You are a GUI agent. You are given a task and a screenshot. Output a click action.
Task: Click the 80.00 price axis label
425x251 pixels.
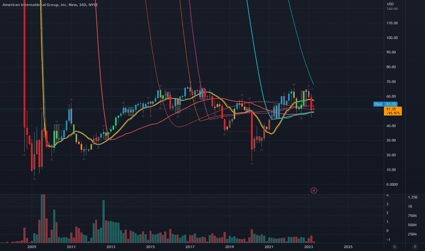coord(391,67)
